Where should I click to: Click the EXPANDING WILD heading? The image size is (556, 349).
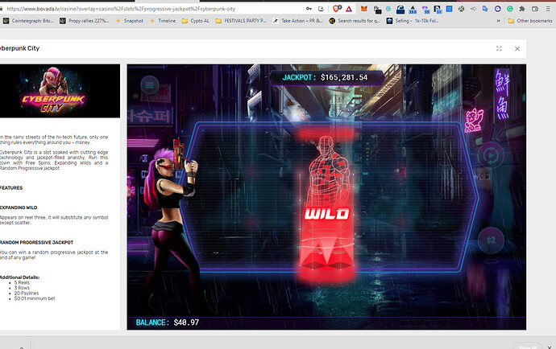click(x=19, y=207)
